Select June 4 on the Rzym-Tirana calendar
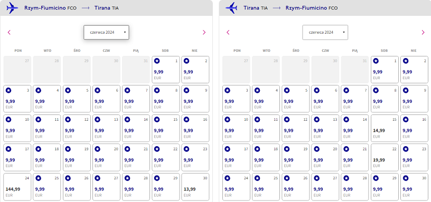This screenshot has width=431, height=202. [x=46, y=99]
